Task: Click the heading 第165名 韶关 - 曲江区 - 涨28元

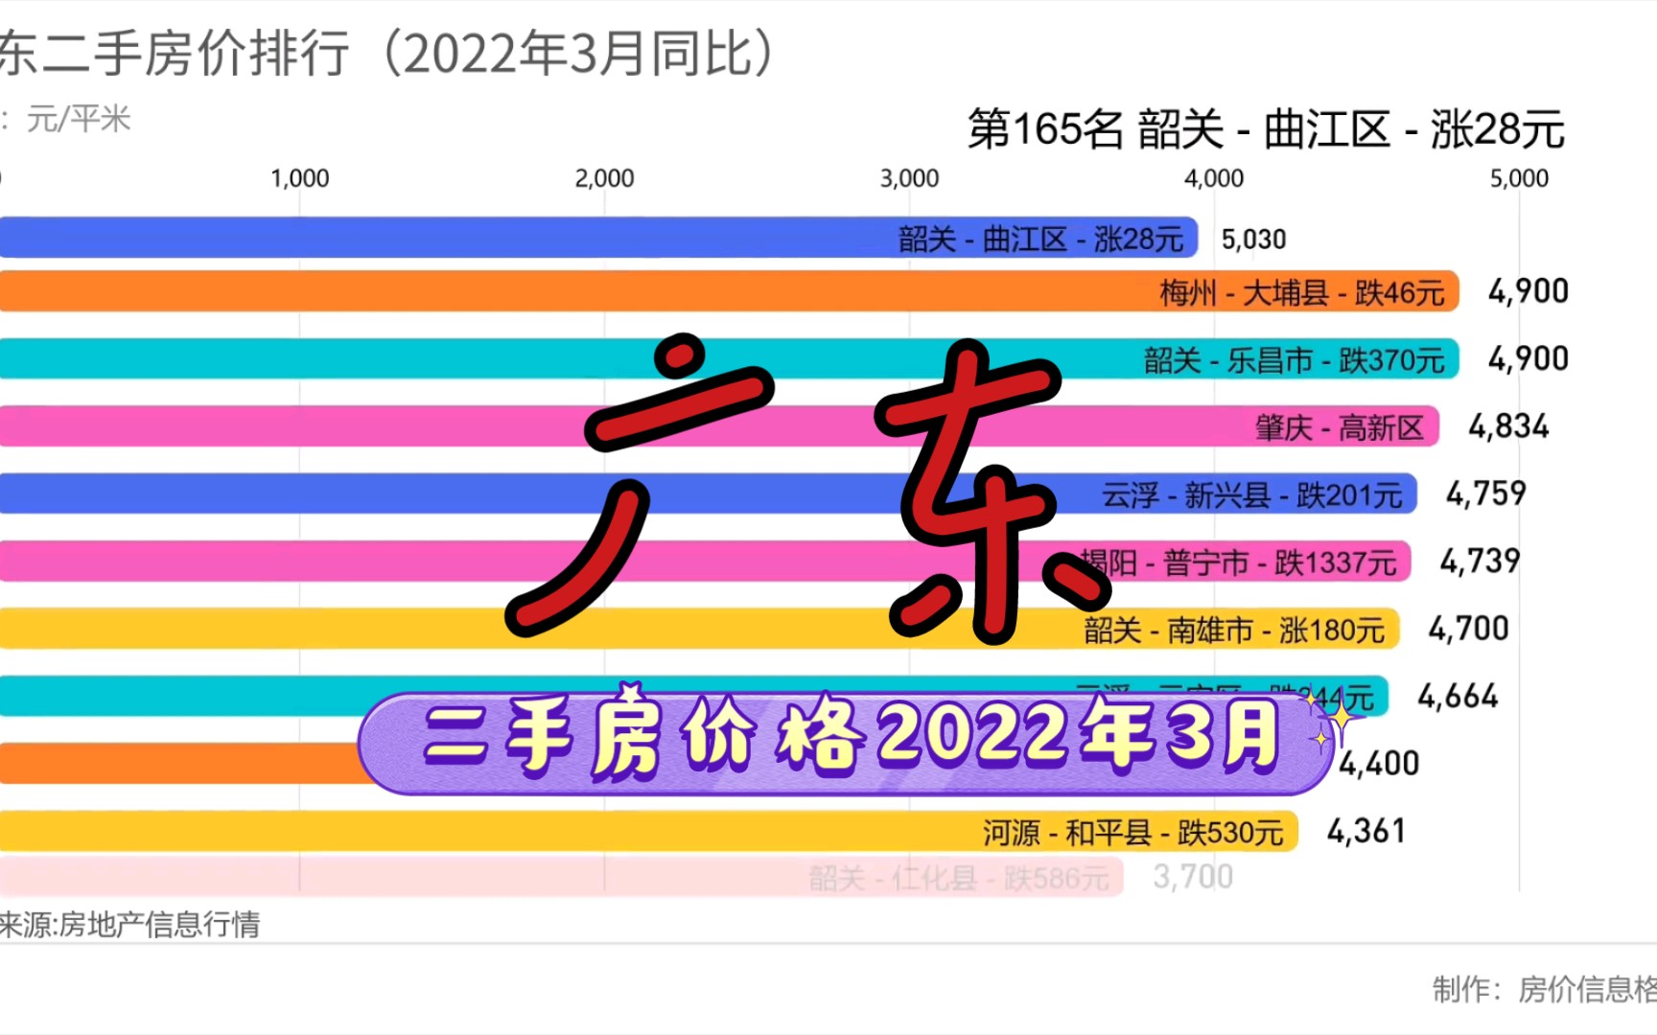Action: (1266, 129)
